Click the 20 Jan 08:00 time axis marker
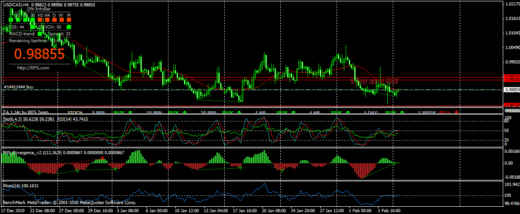 click(x=274, y=211)
